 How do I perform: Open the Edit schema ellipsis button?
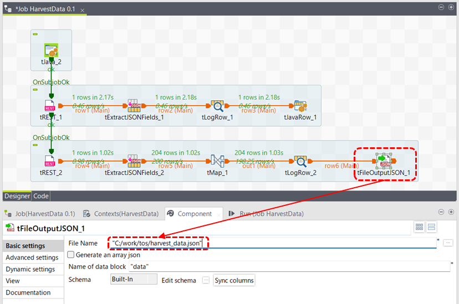206,280
